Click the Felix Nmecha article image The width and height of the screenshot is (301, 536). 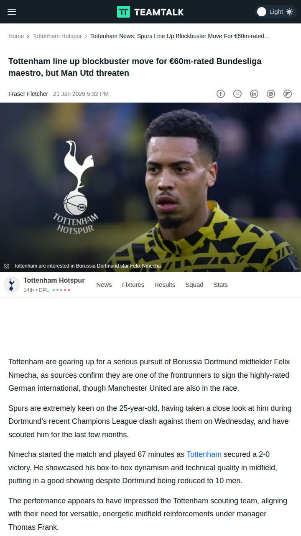coord(150,187)
